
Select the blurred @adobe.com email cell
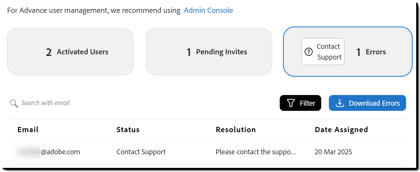tap(46, 152)
